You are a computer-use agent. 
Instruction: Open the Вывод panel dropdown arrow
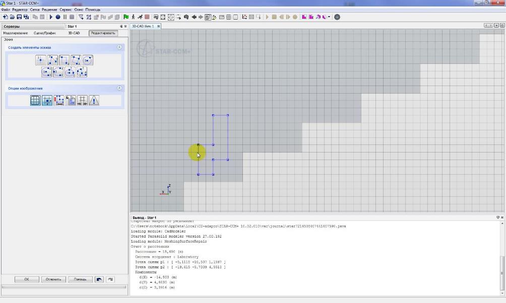(x=498, y=217)
